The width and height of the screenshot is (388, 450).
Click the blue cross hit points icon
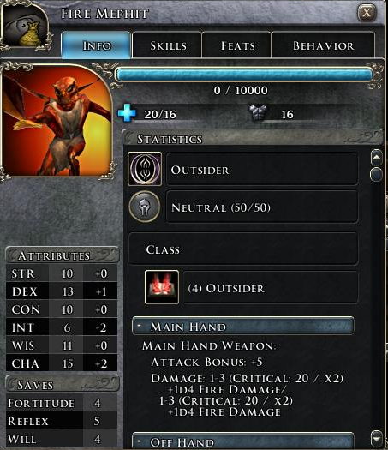[x=127, y=113]
